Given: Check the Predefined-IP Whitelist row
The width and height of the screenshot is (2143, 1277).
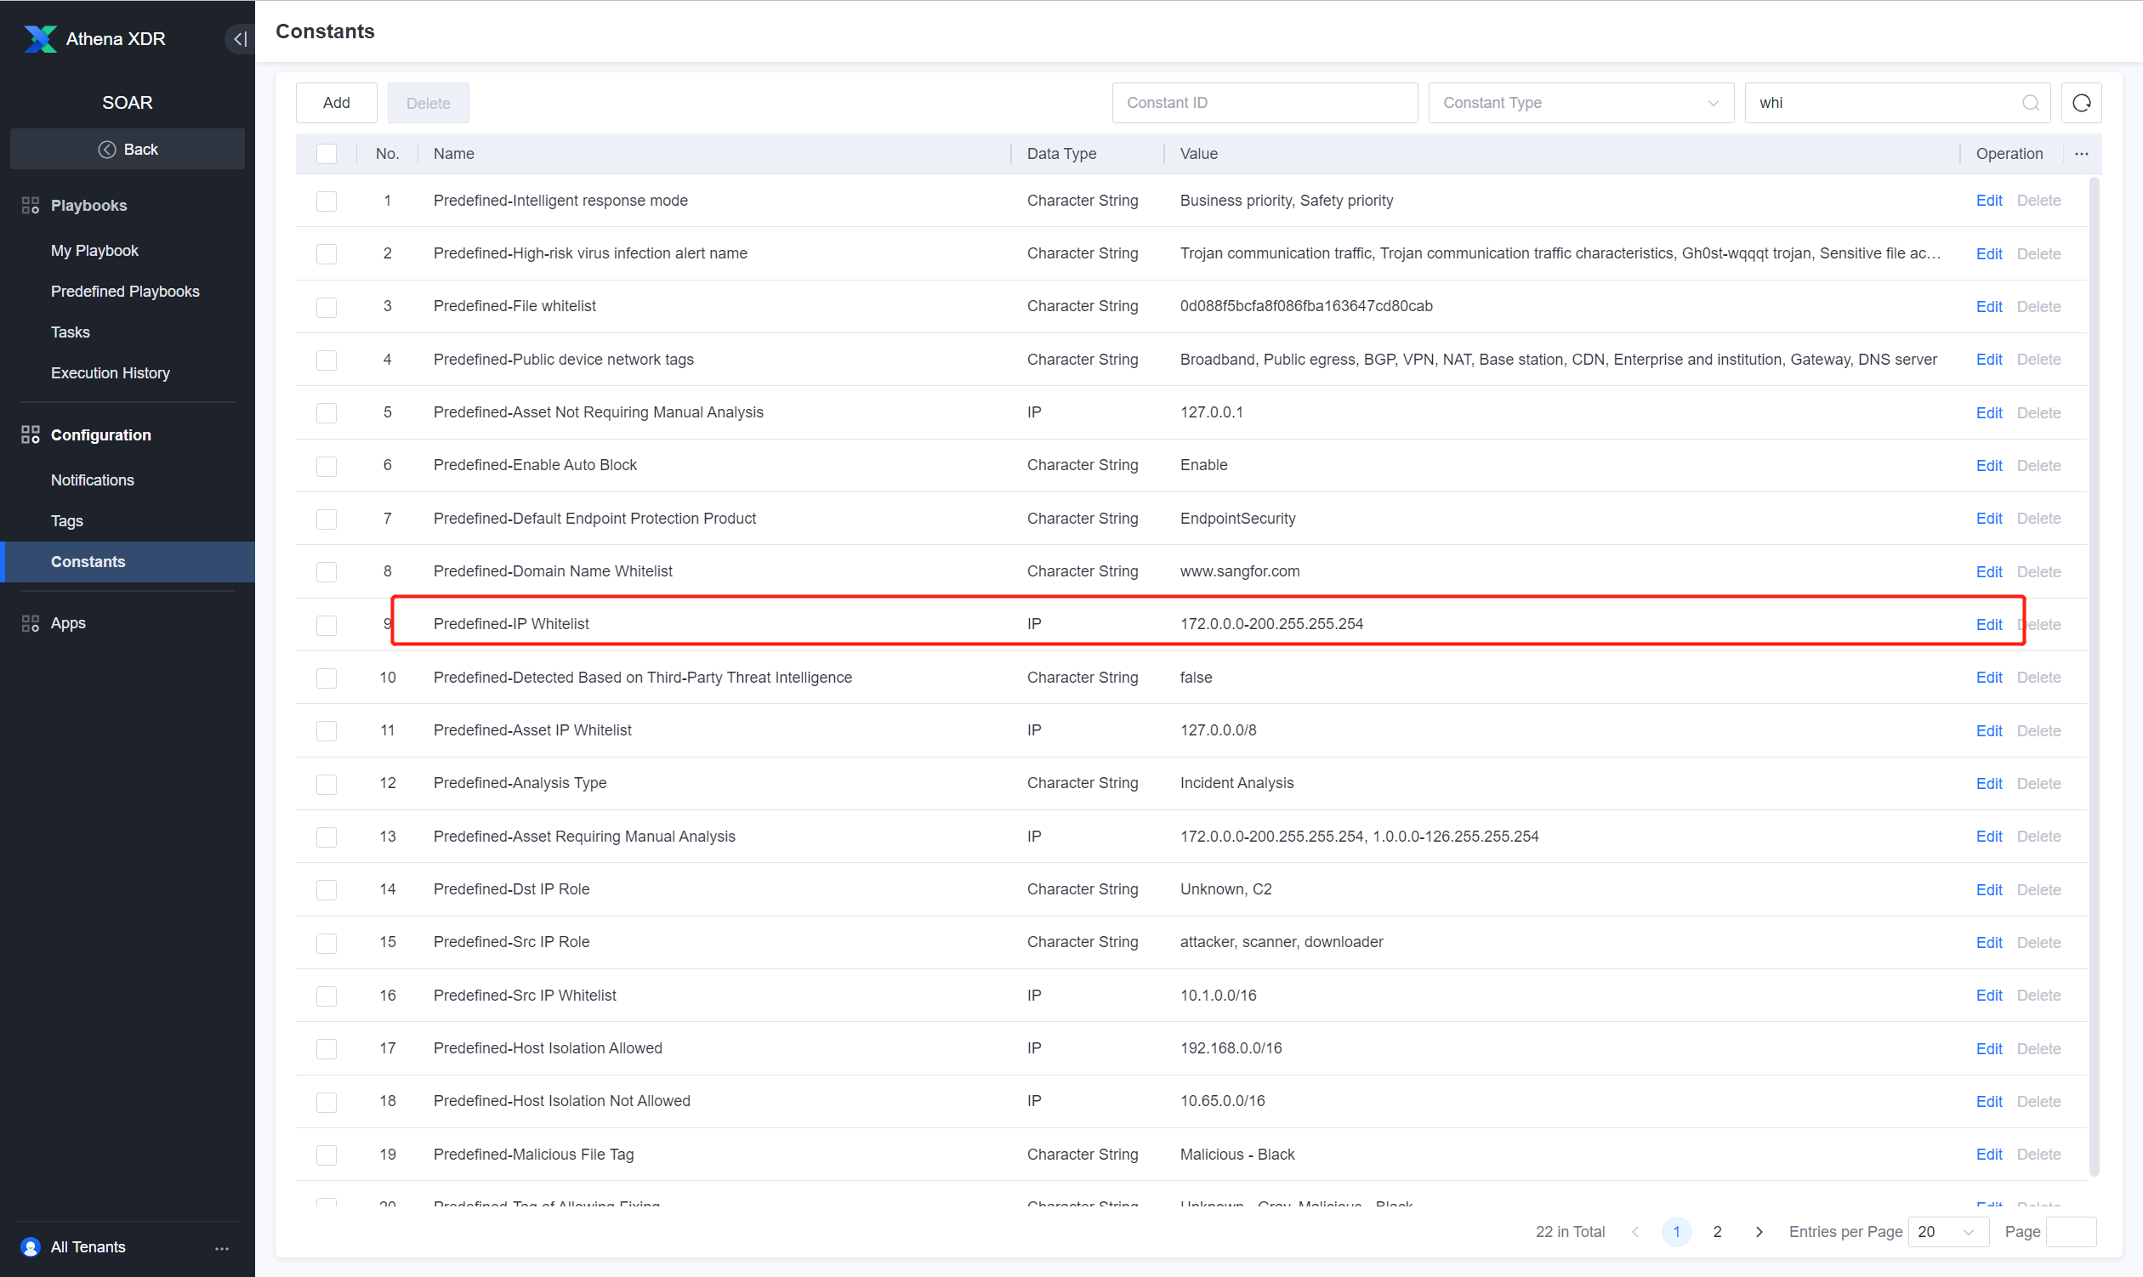Looking at the screenshot, I should (327, 625).
